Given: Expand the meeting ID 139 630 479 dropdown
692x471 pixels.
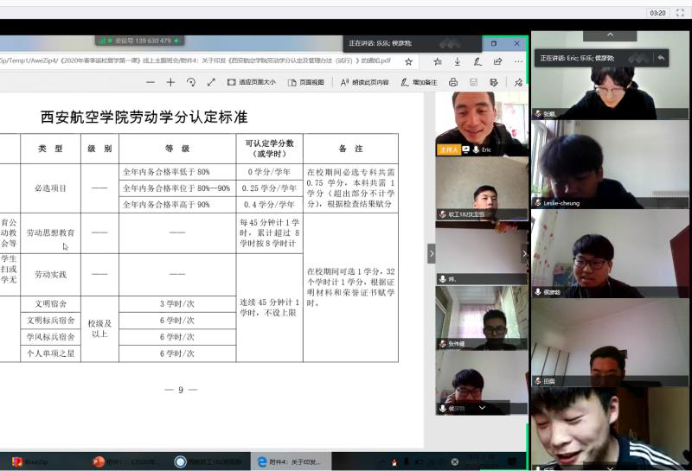Looking at the screenshot, I should 177,41.
